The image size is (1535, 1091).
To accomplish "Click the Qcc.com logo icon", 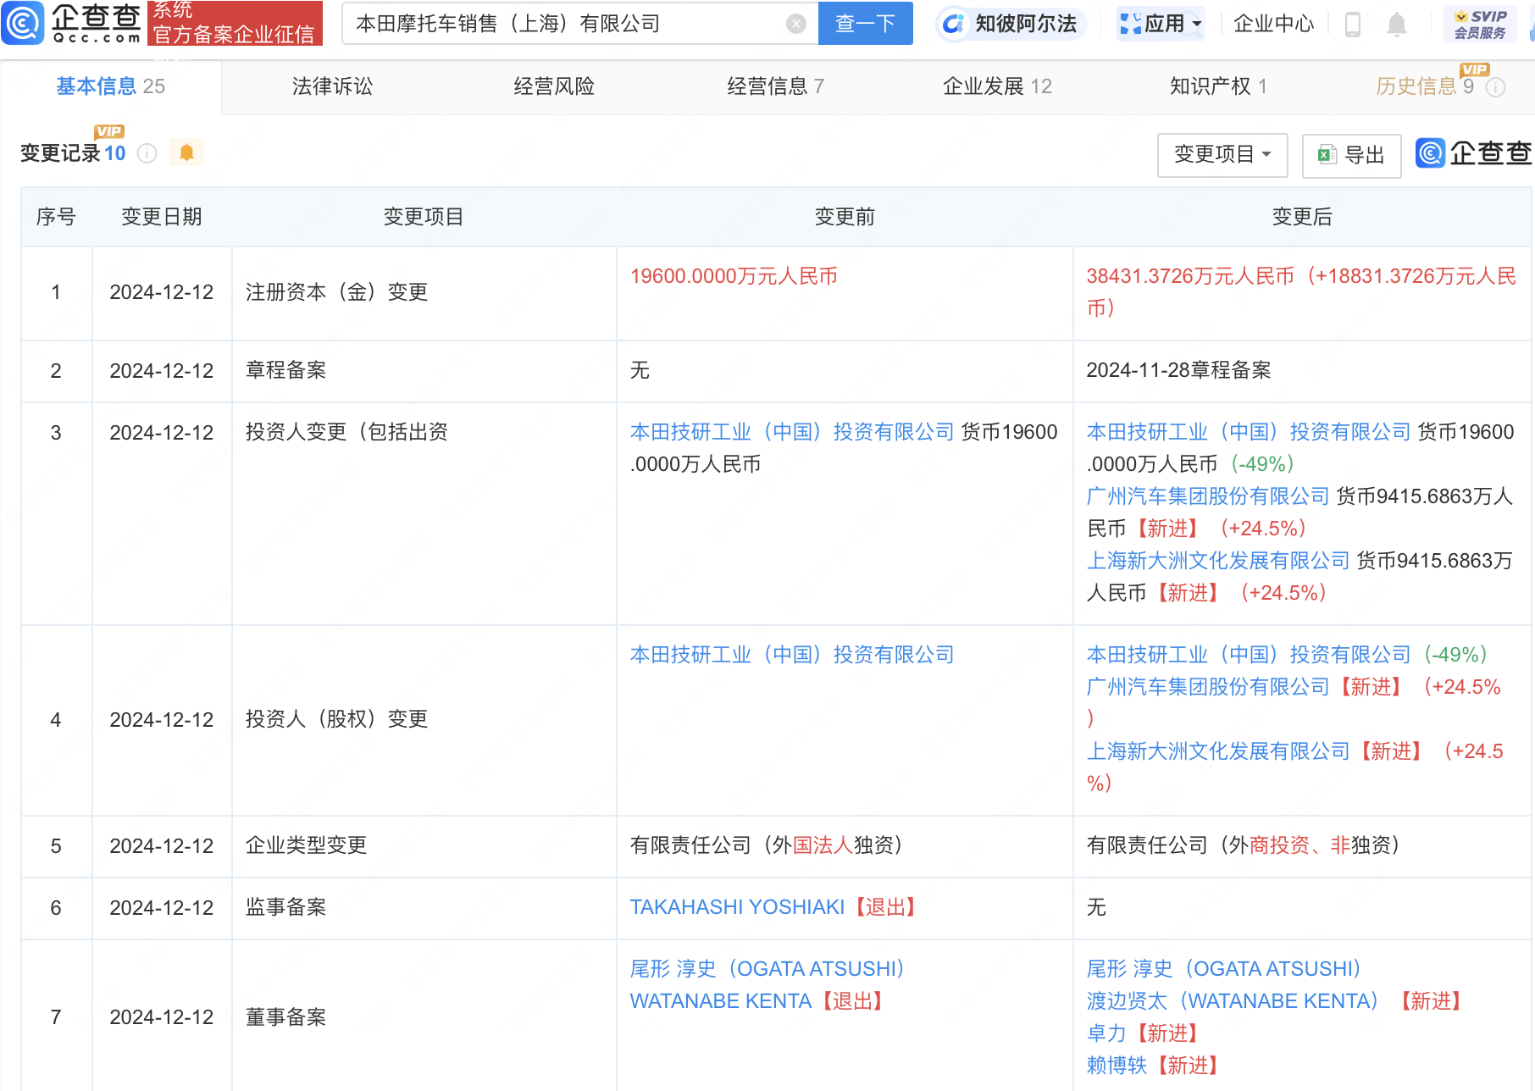I will 23,23.
